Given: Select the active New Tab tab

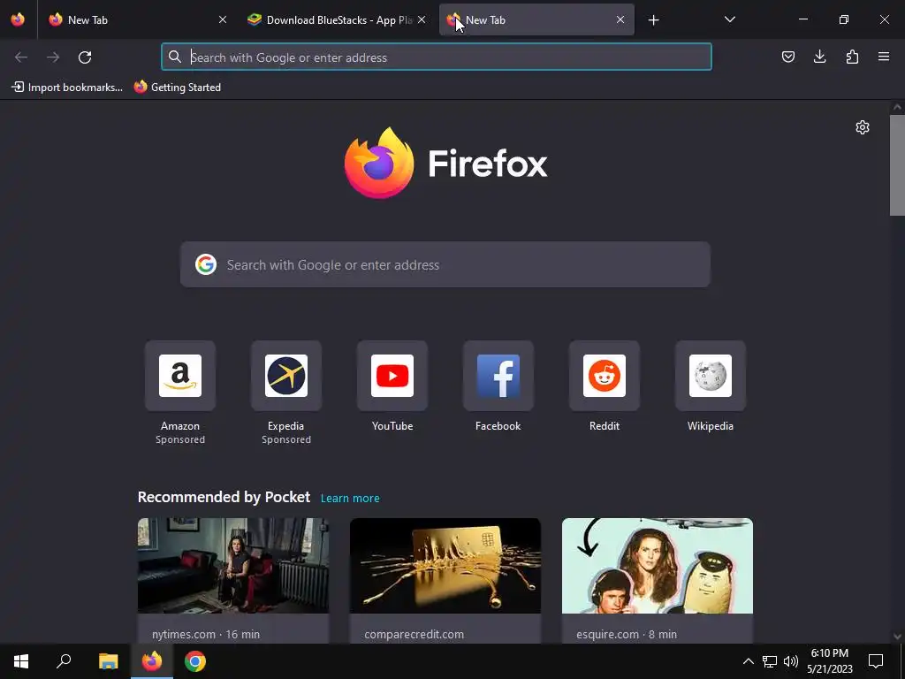Looking at the screenshot, I should click(536, 19).
